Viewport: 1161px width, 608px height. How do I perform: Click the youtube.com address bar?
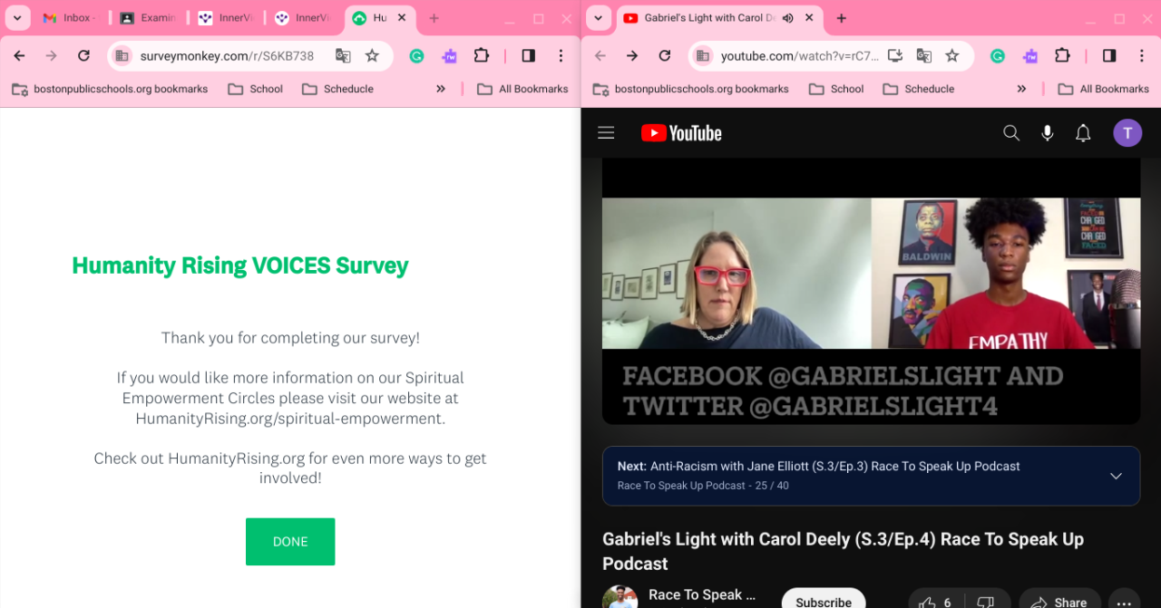pyautogui.click(x=800, y=56)
